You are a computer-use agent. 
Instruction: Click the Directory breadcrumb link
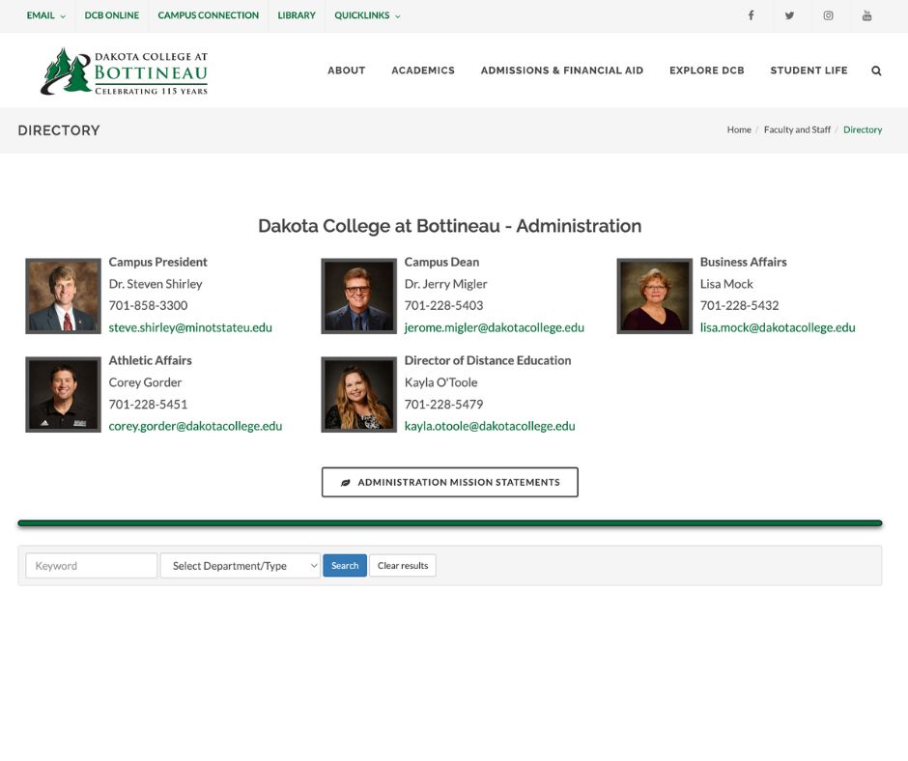coord(863,129)
